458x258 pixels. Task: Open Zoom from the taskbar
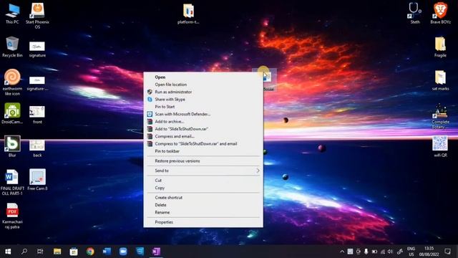click(123, 252)
